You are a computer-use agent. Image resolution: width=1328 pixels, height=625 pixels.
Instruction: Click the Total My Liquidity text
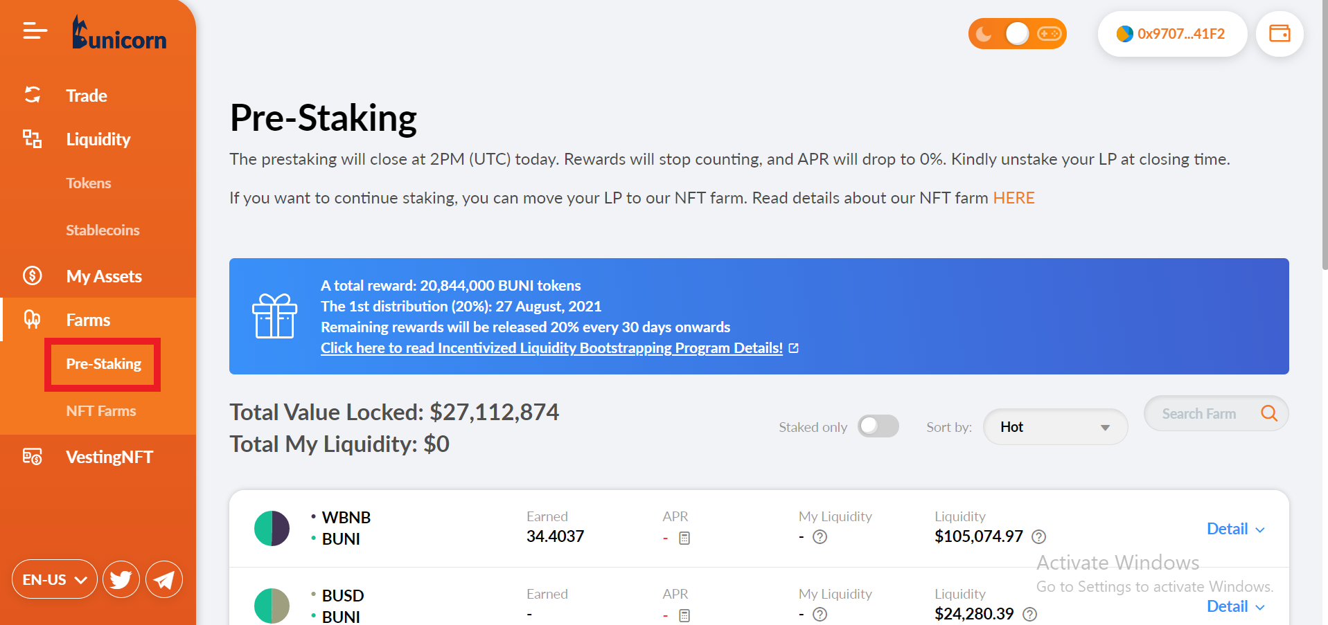339,444
